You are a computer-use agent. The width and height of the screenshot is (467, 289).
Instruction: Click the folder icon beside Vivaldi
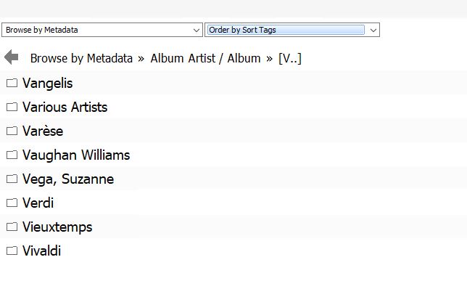pos(12,251)
